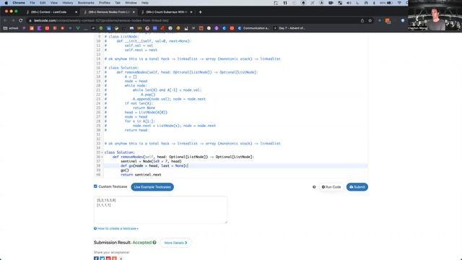Open the school bookmarks folder

(11, 28)
